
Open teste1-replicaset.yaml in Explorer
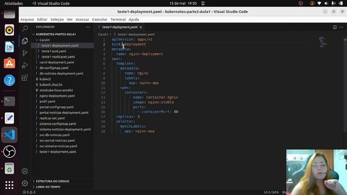click(58, 57)
